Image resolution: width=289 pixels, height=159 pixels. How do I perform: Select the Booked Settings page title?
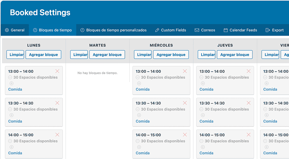[x=40, y=13]
